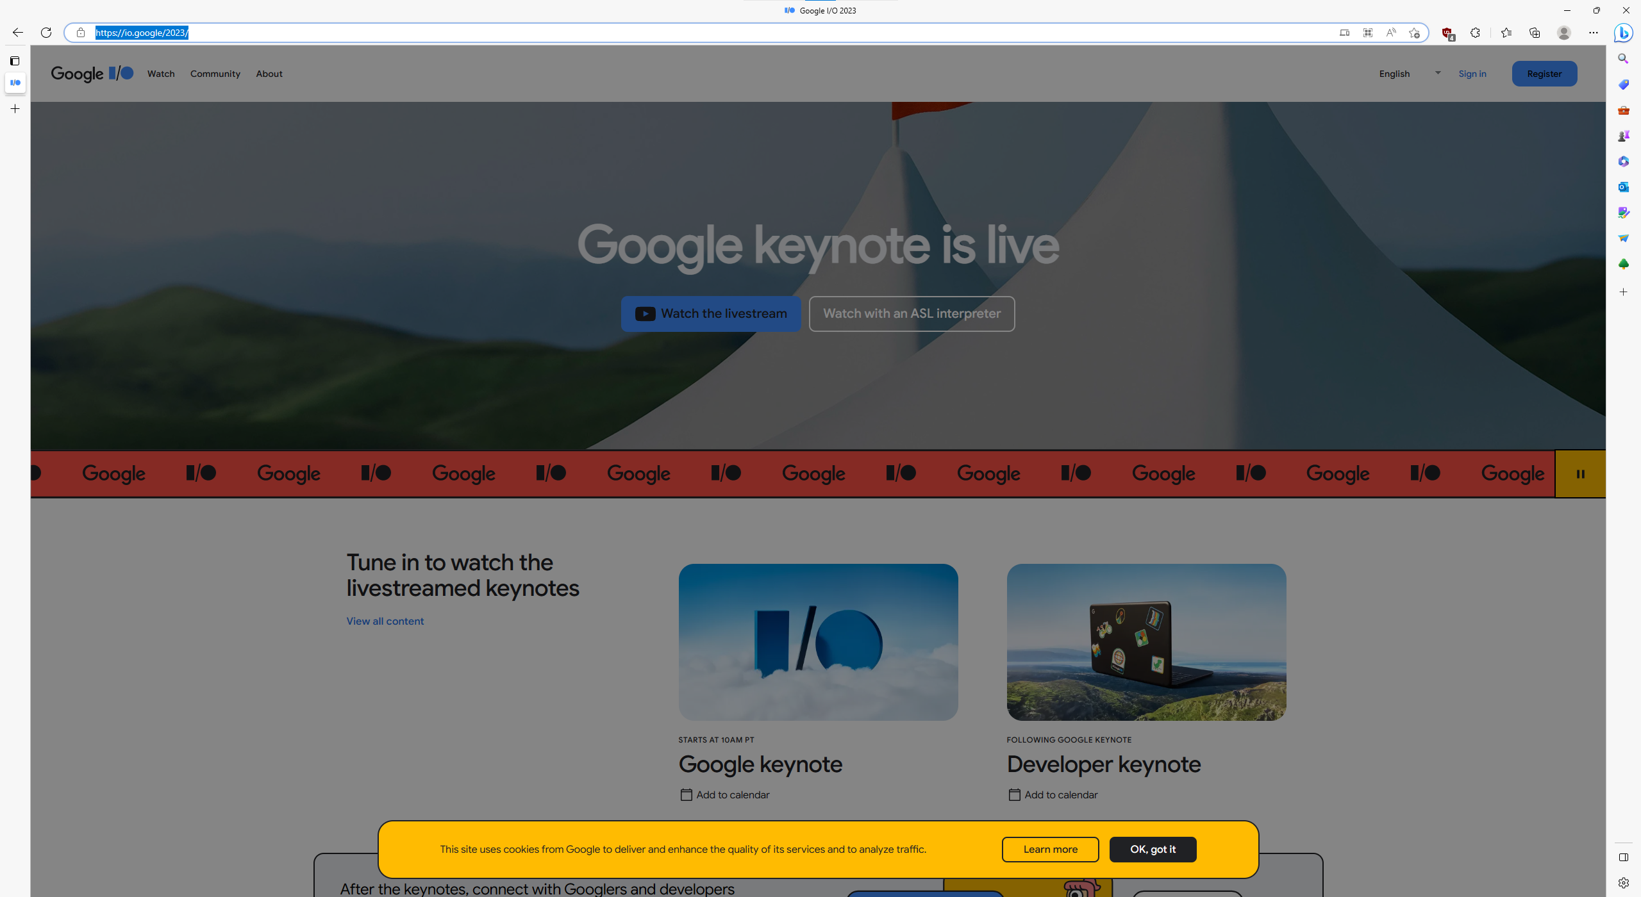Open the Favorites list
This screenshot has height=897, width=1641.
coord(1506,33)
